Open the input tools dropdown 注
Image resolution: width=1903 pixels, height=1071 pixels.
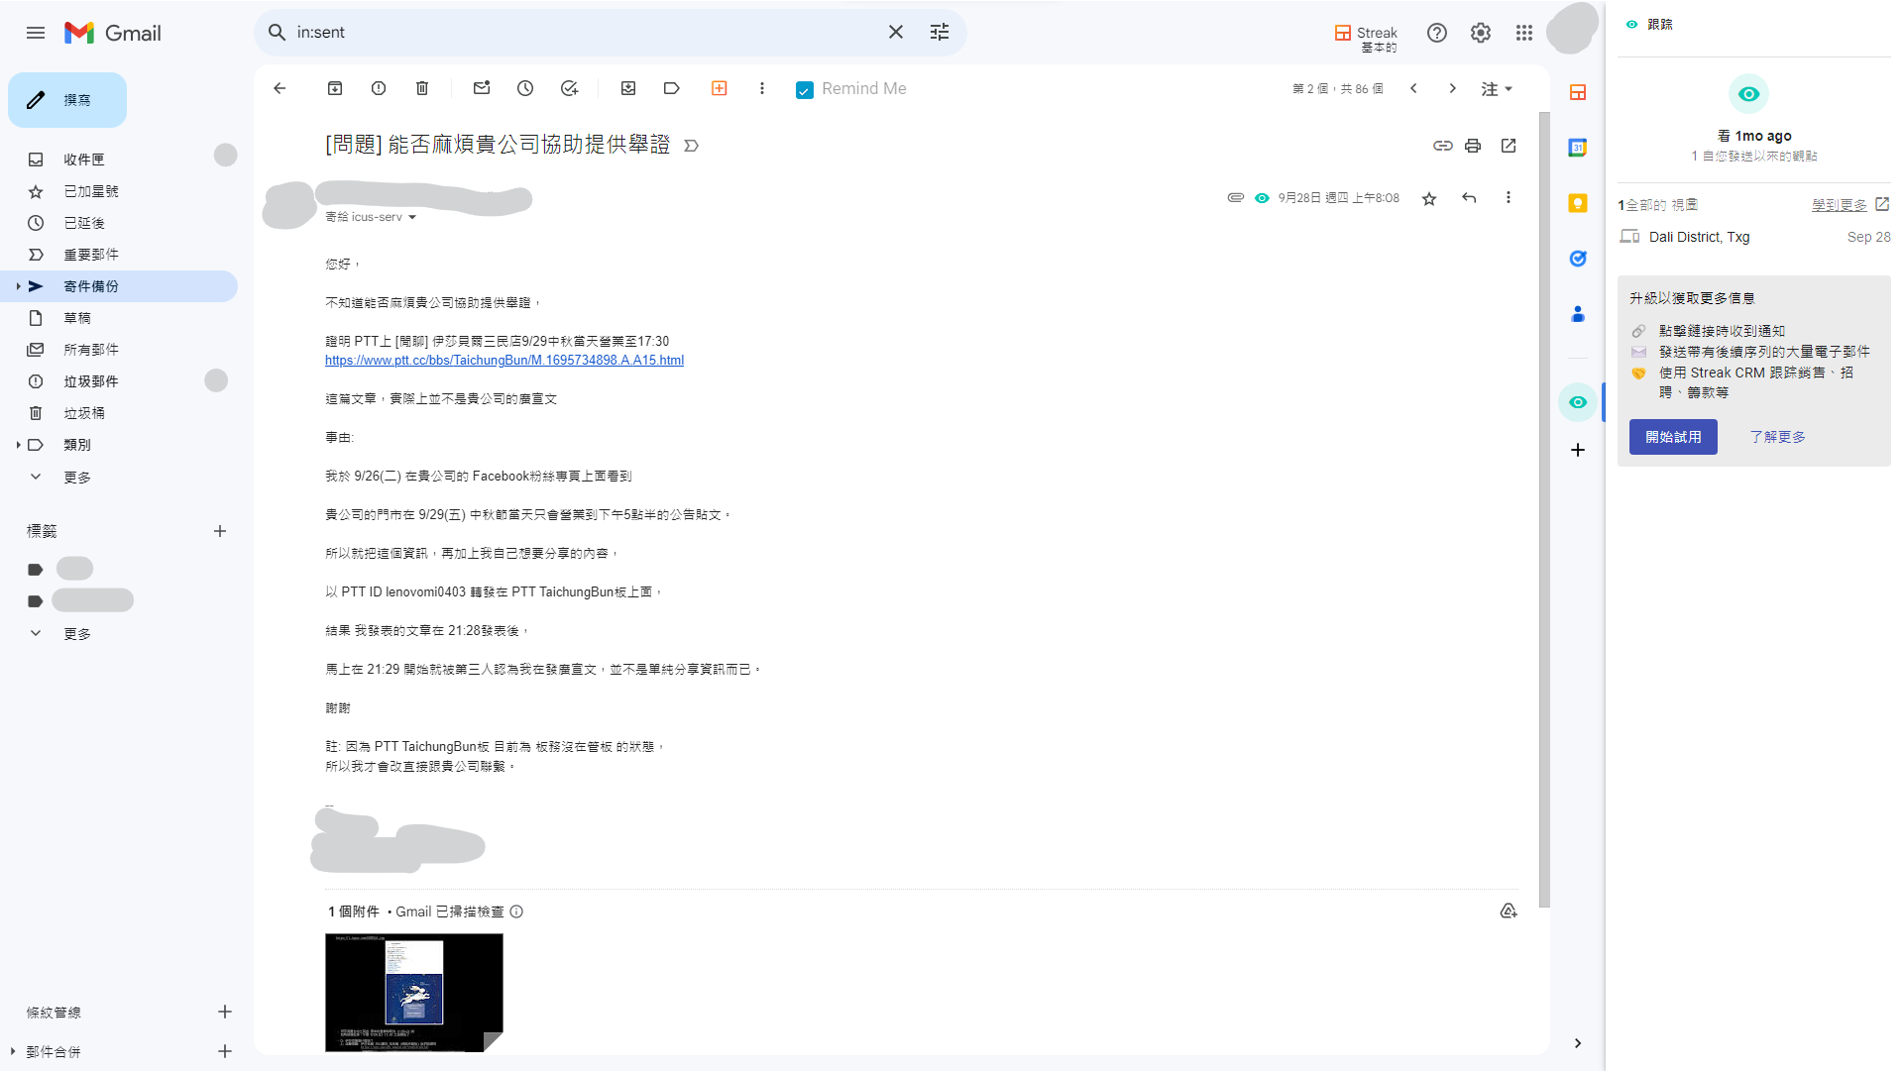point(1497,89)
